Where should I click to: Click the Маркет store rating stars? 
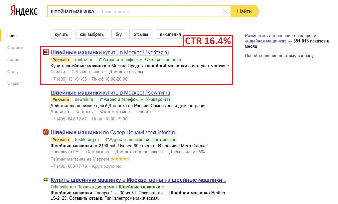click(x=121, y=159)
